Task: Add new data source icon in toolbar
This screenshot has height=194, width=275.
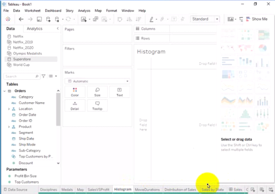Action: pos(48,19)
